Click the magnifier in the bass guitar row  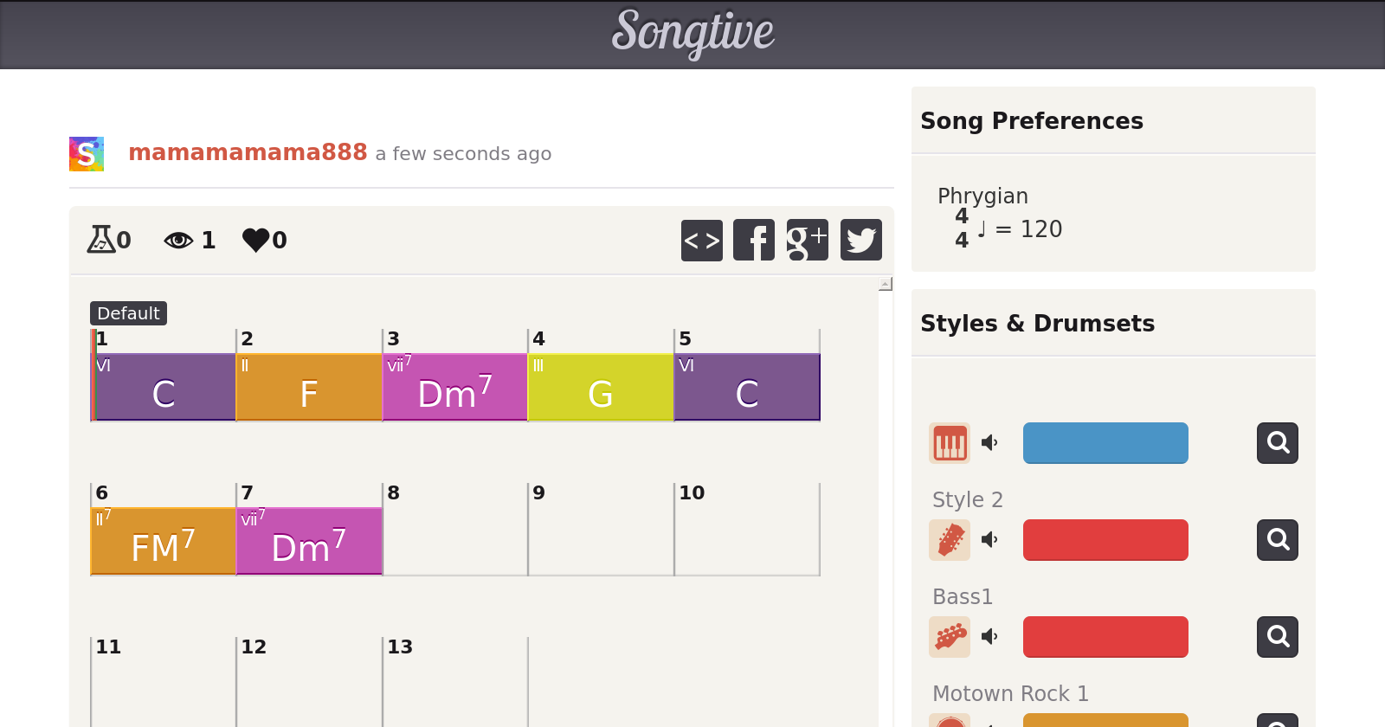1278,637
